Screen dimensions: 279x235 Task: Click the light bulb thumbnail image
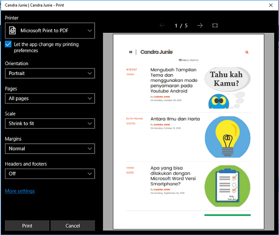(227, 137)
